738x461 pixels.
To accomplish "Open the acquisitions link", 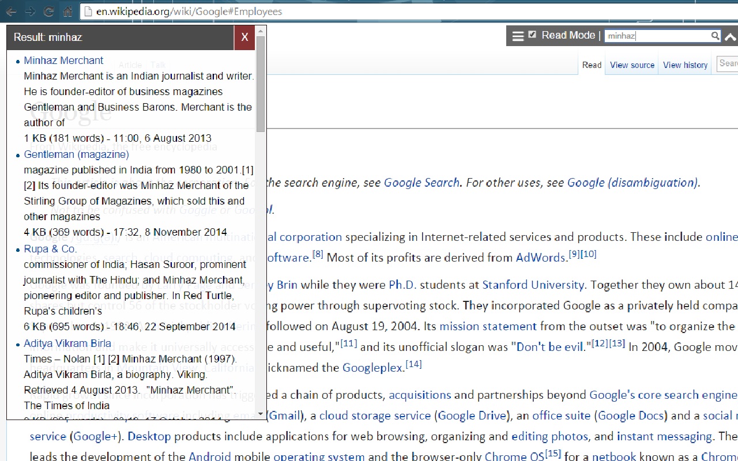I will [x=420, y=395].
